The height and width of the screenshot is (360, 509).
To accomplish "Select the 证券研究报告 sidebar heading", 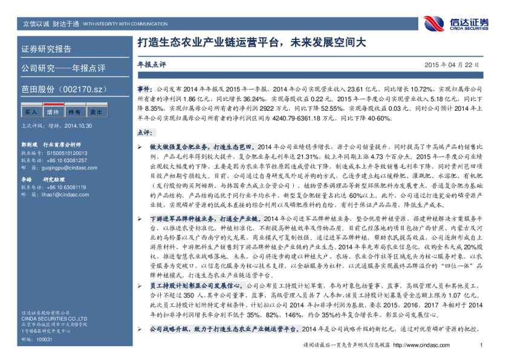I will (47, 49).
